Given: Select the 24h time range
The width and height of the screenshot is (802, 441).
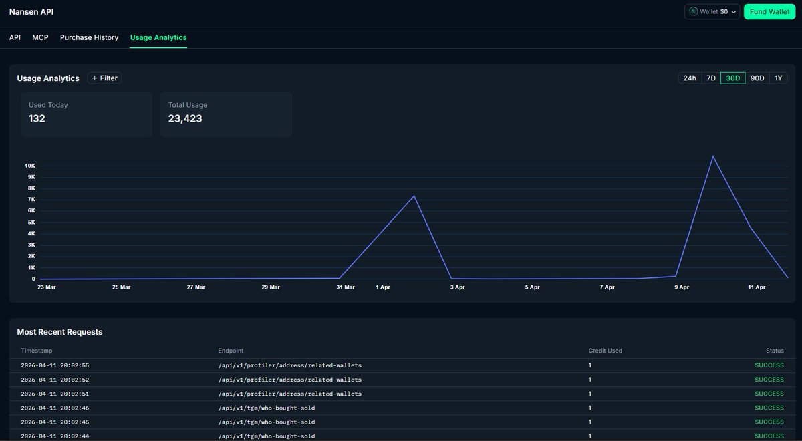Looking at the screenshot, I should pos(690,78).
